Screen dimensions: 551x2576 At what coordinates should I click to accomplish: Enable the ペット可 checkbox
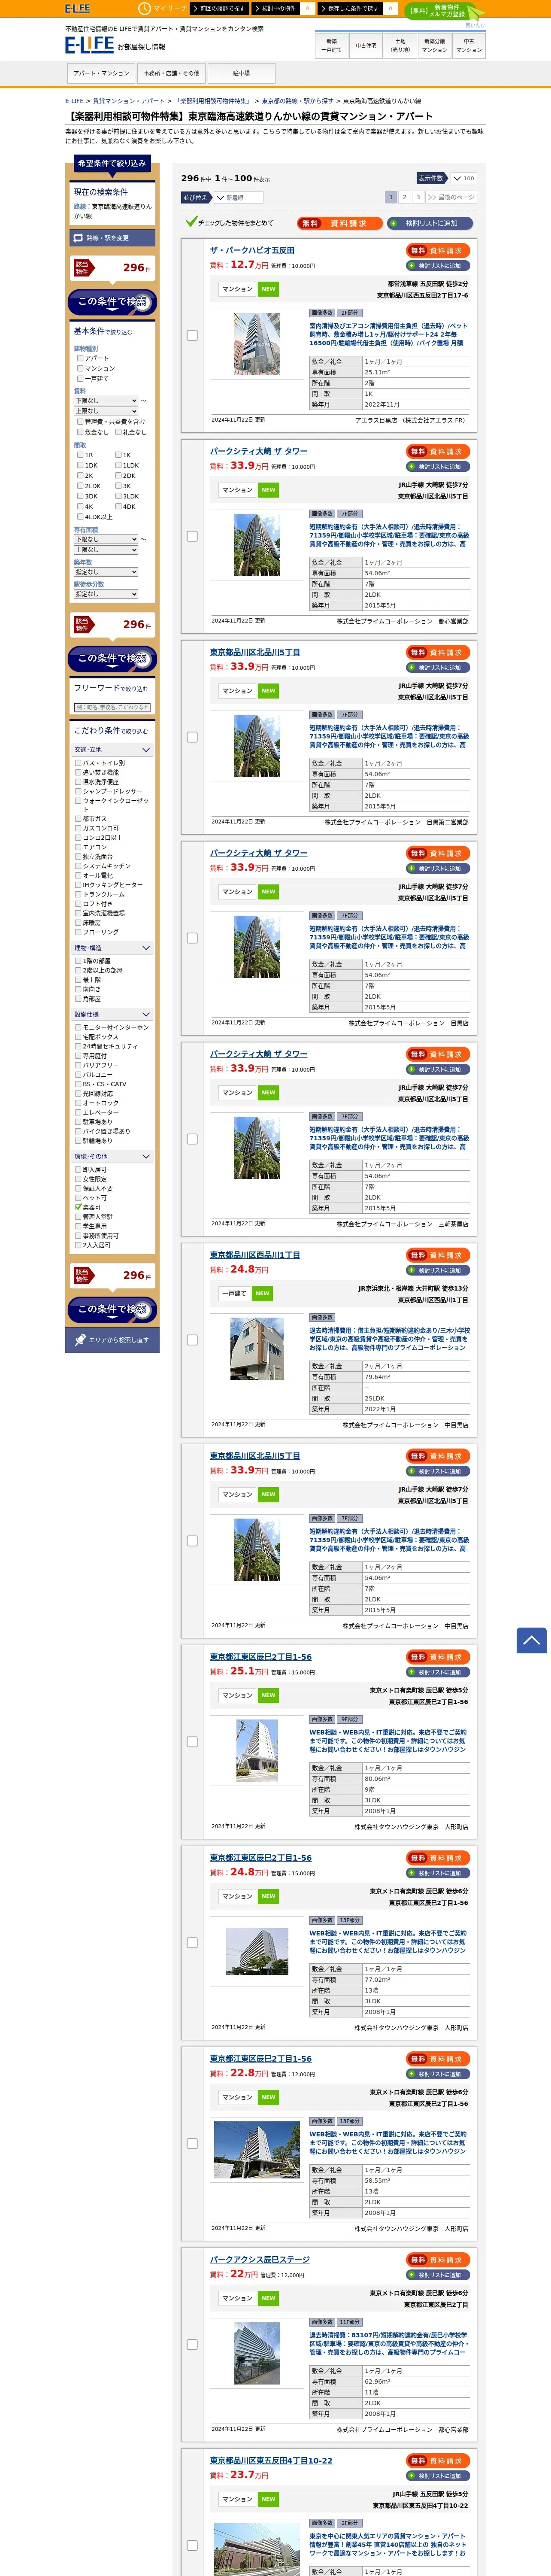click(x=78, y=1198)
